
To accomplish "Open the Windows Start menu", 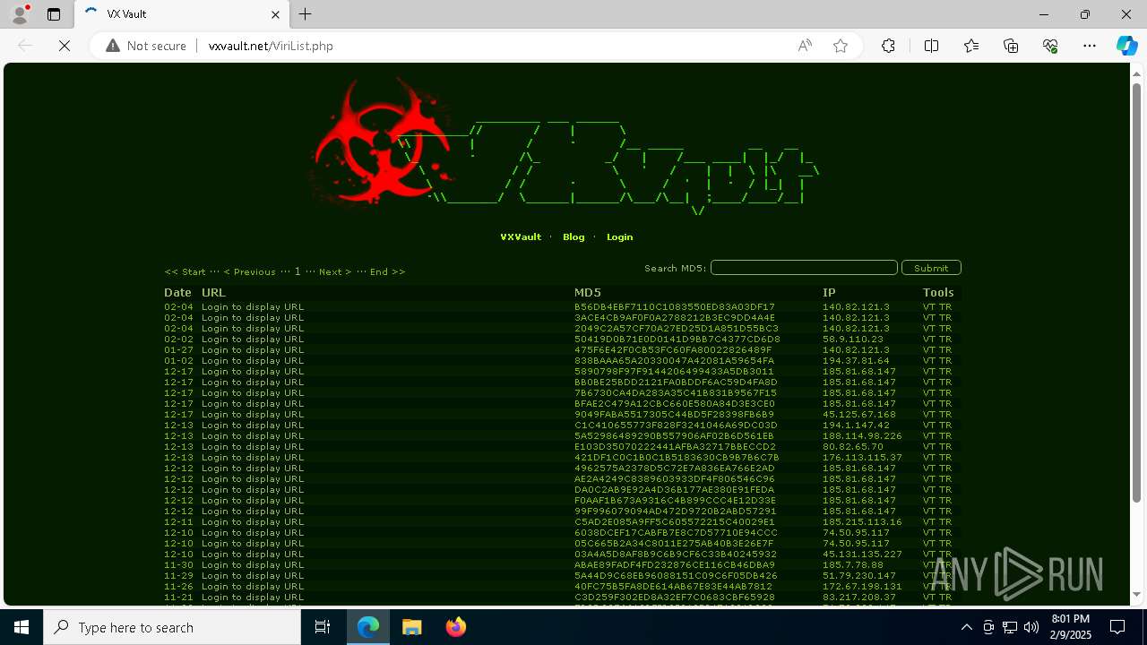I will [x=22, y=627].
